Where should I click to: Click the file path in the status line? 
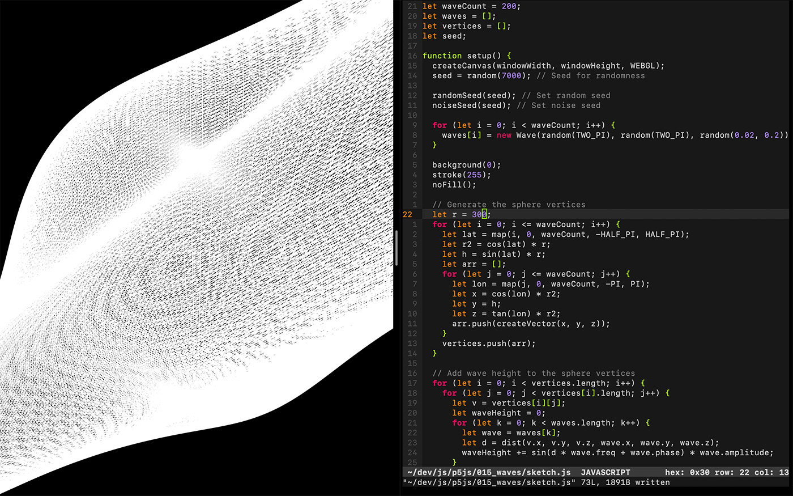(x=489, y=472)
